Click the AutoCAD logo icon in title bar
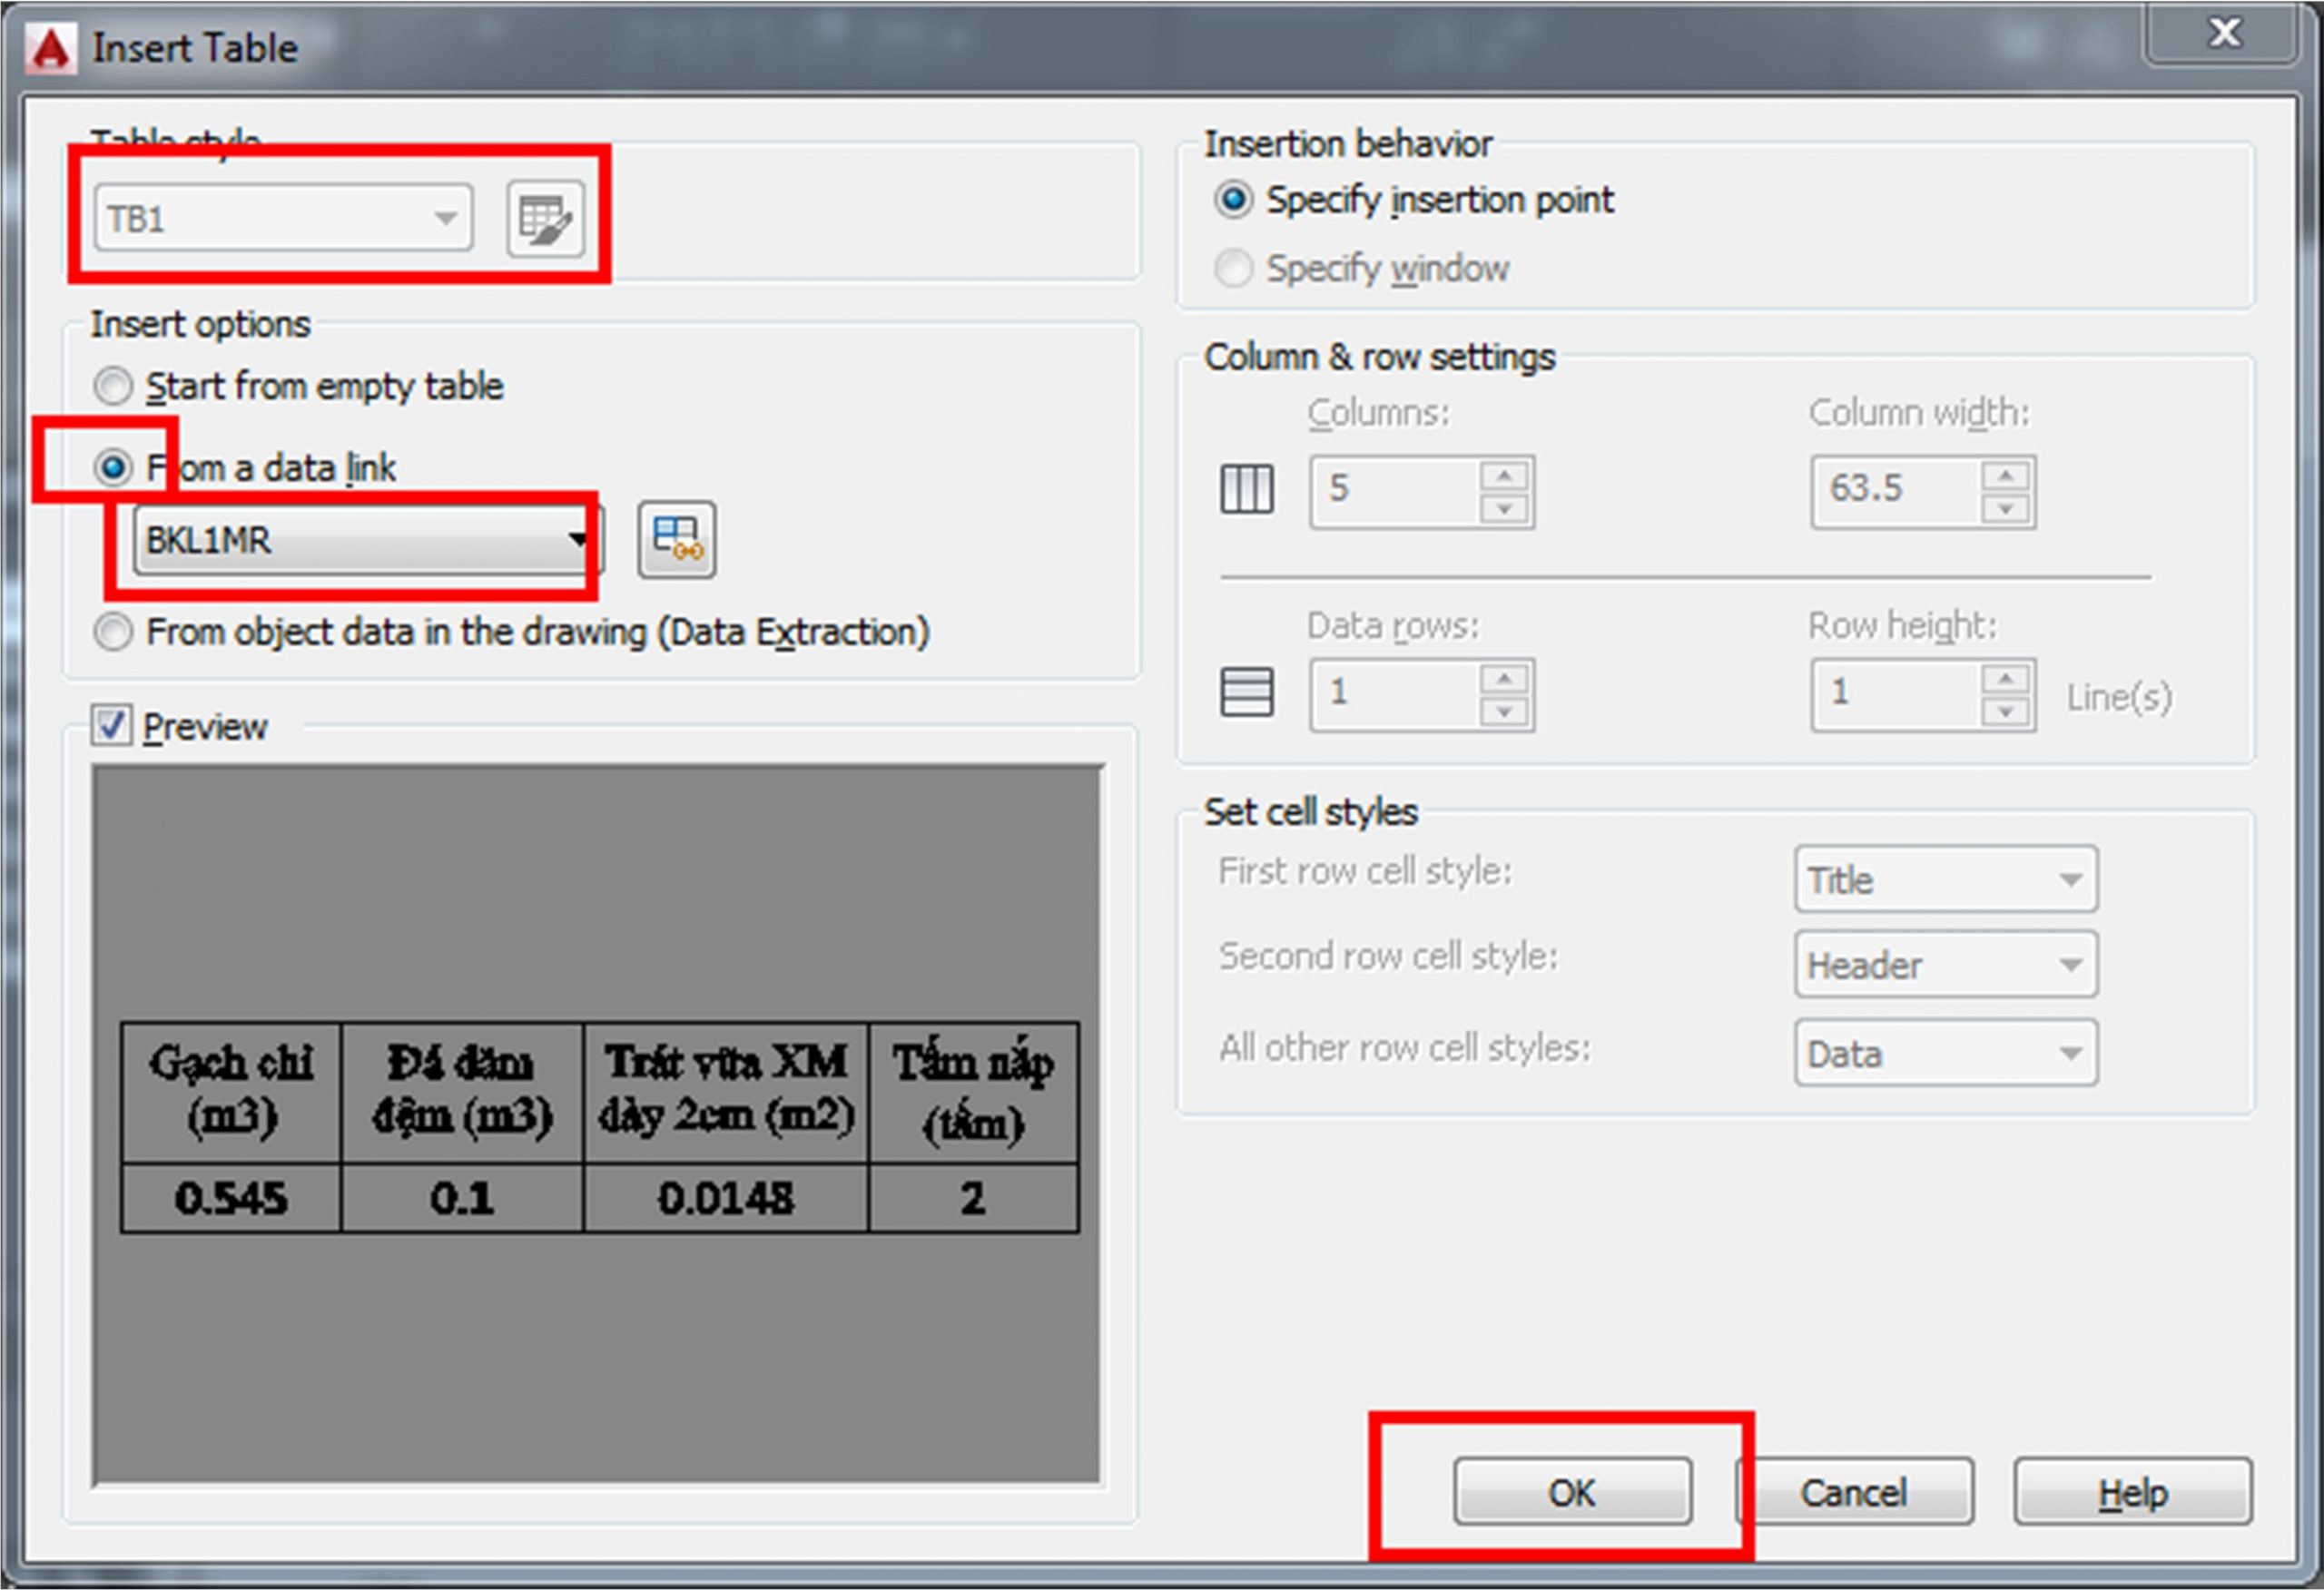The width and height of the screenshot is (2324, 1590). click(51, 49)
